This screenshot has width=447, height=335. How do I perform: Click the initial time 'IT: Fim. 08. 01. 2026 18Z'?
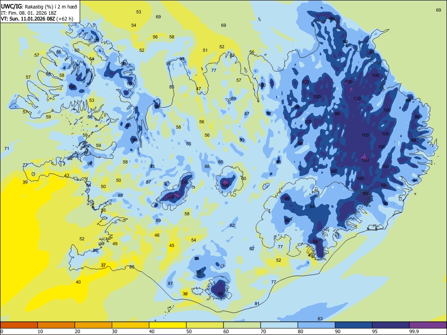click(x=28, y=13)
